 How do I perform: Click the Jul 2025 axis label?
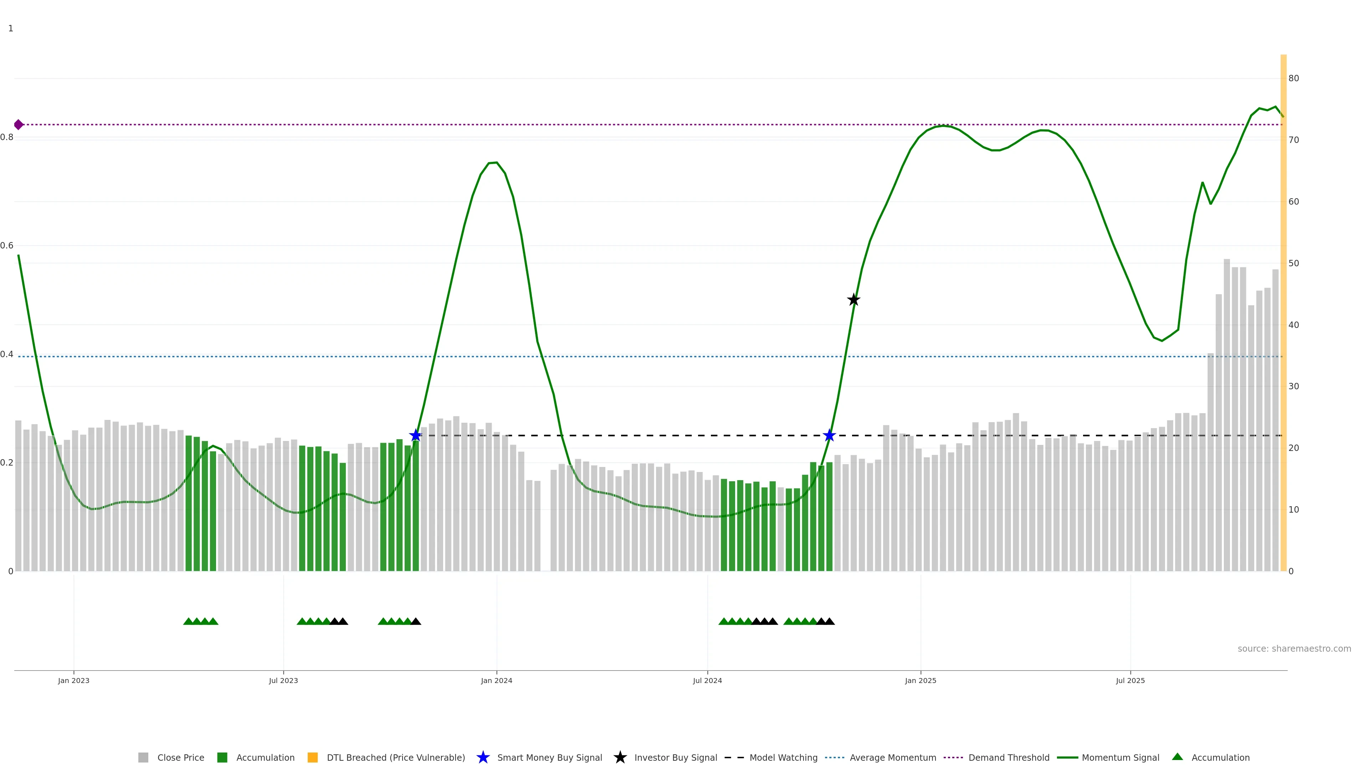(x=1130, y=680)
